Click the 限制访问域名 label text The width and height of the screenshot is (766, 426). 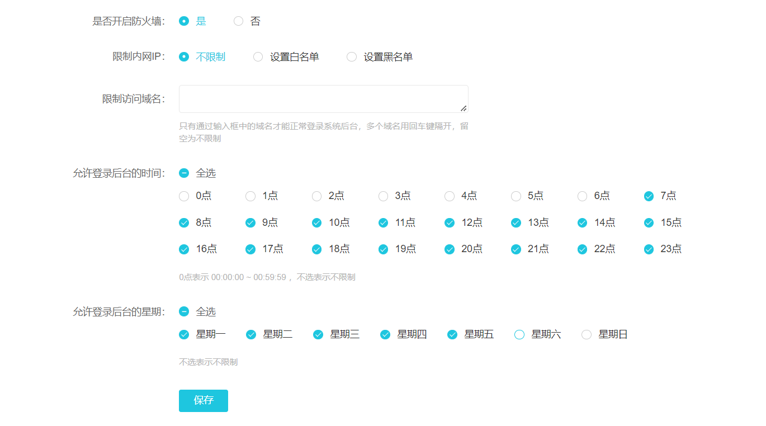click(x=134, y=99)
